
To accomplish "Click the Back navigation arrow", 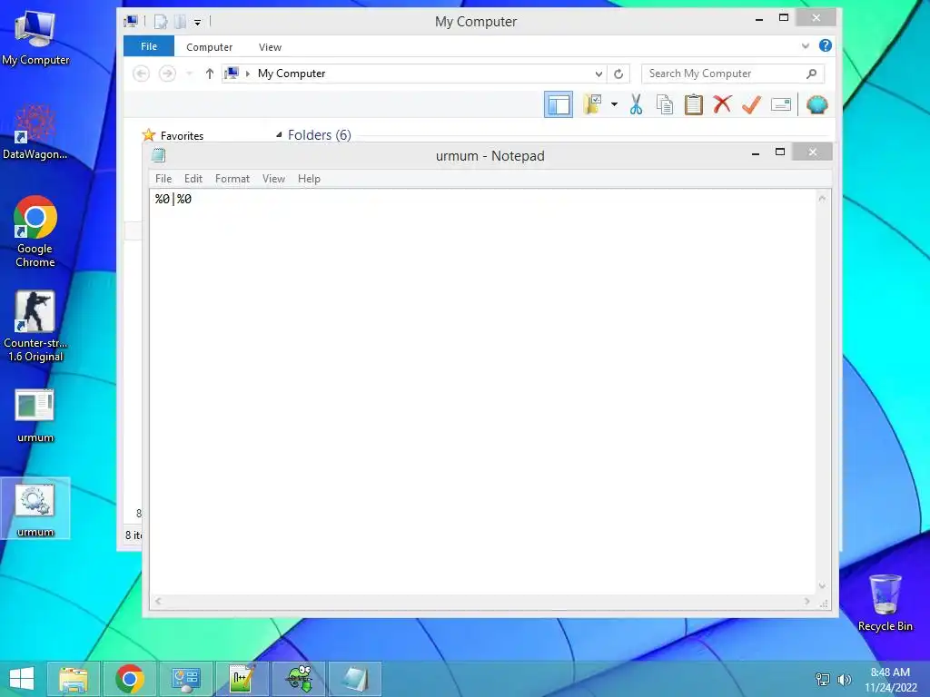I will 141,74.
